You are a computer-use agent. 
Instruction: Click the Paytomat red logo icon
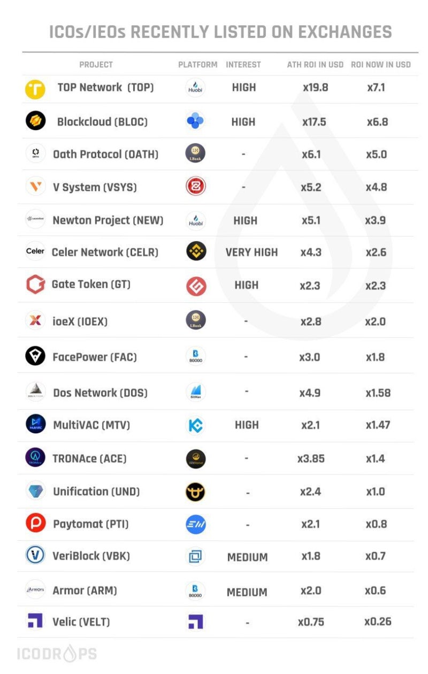coord(35,523)
